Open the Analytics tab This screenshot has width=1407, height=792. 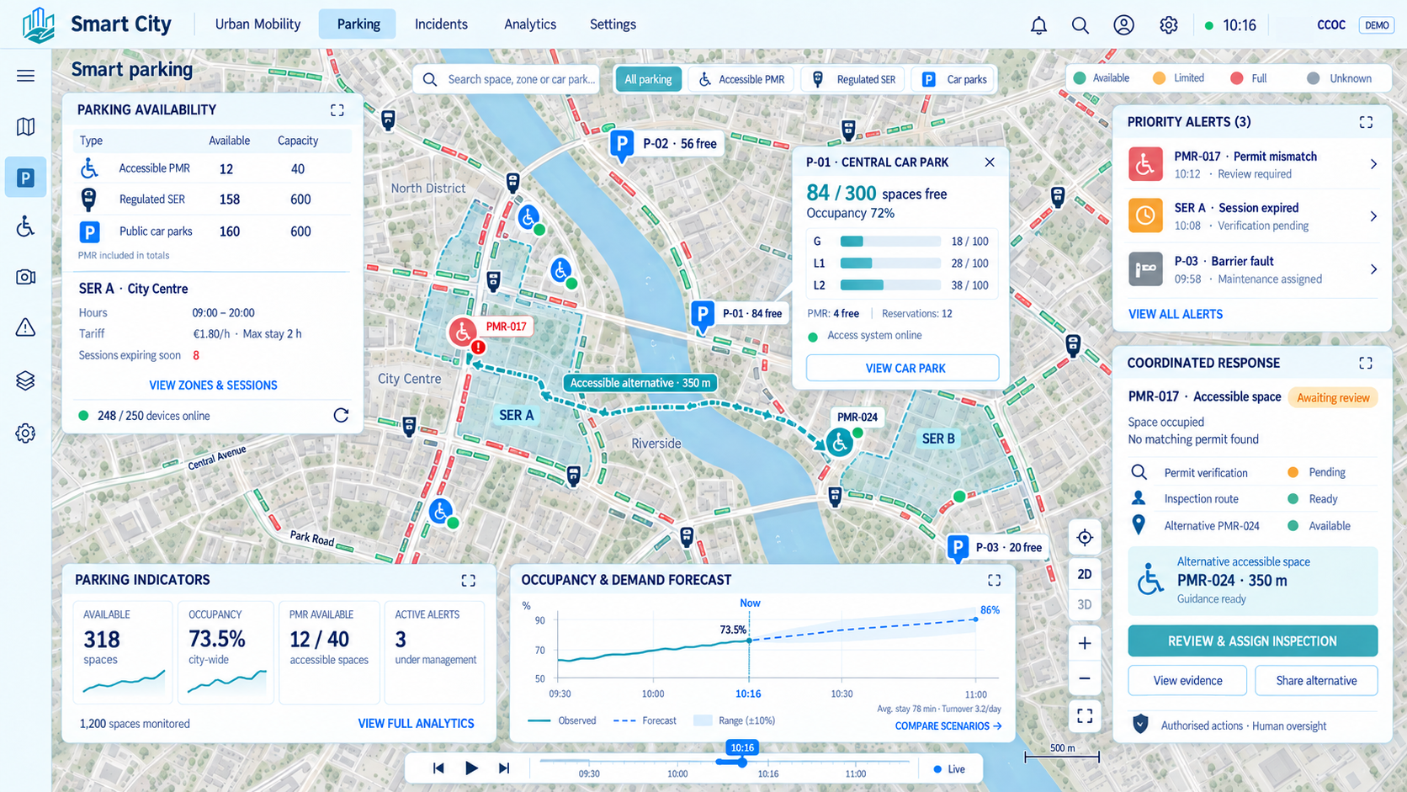pos(530,24)
